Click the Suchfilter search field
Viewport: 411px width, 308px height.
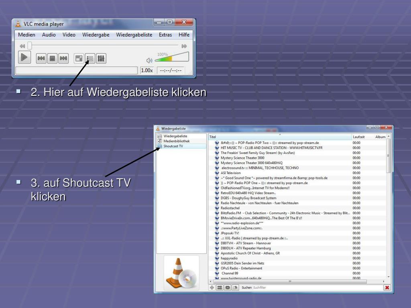tap(317, 288)
